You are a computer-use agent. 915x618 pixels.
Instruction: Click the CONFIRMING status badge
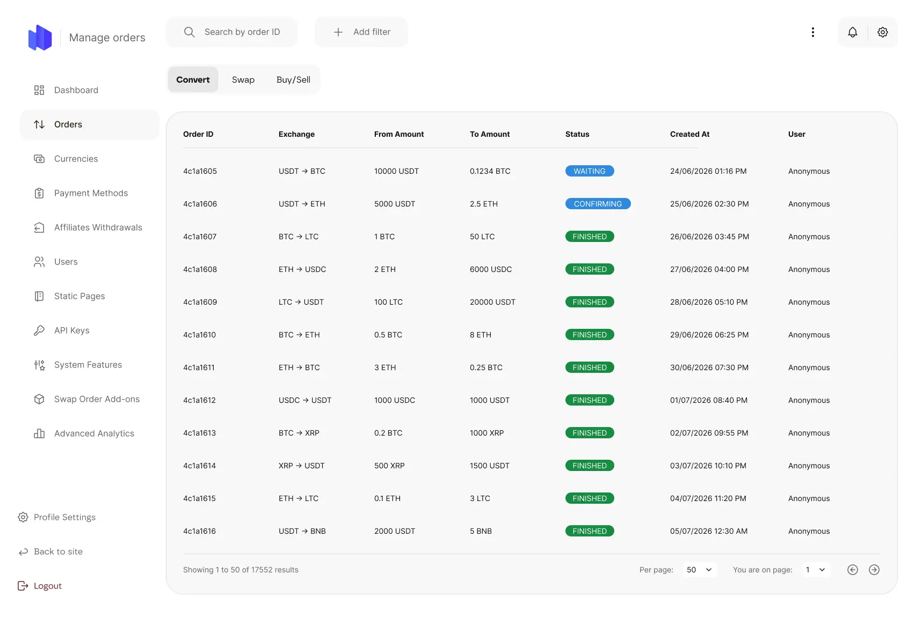click(x=598, y=204)
